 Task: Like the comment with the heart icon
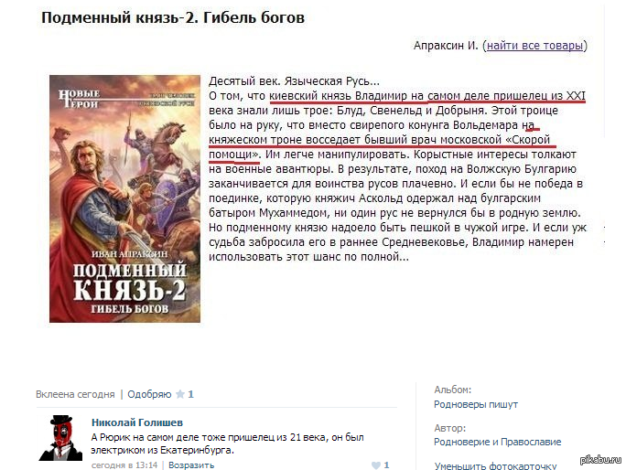(x=375, y=465)
